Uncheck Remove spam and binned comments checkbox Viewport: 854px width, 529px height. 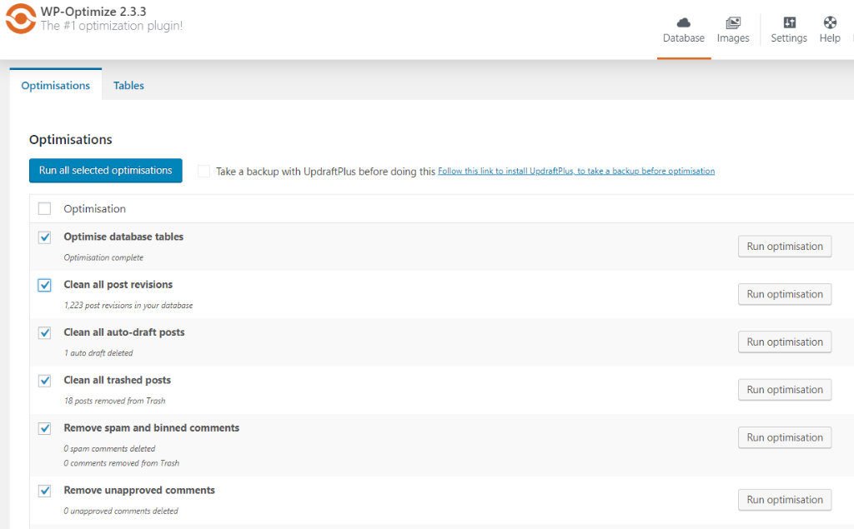point(45,428)
